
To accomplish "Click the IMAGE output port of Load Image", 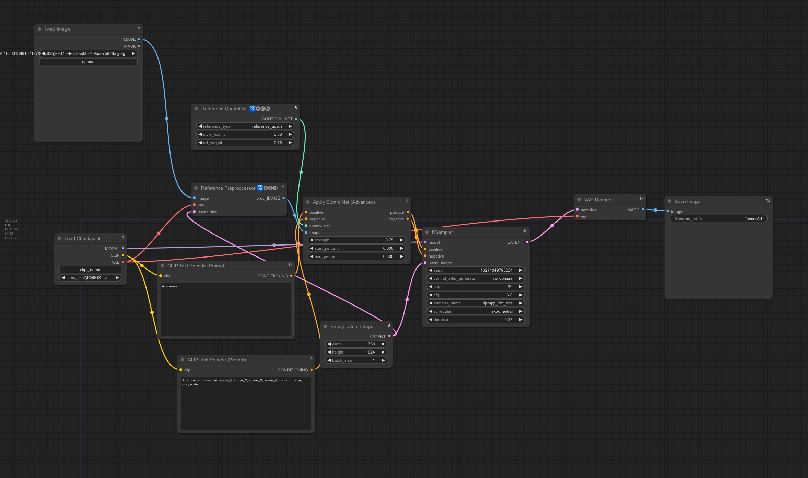I will click(x=139, y=39).
